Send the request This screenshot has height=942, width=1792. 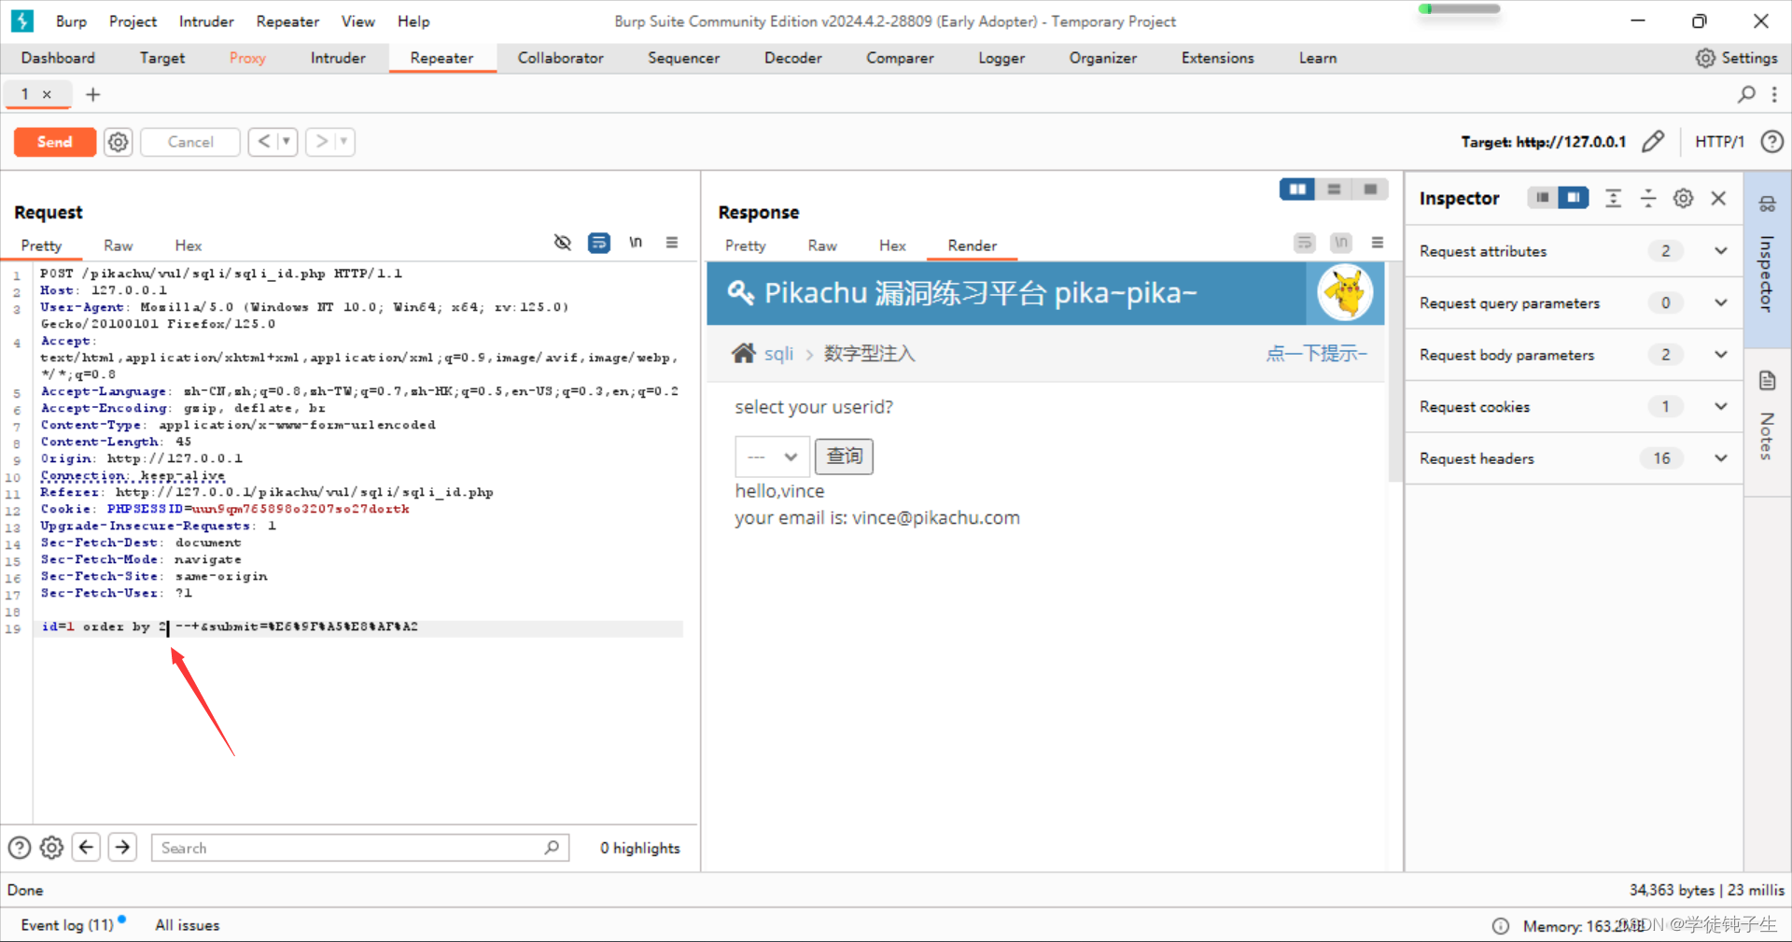55,142
